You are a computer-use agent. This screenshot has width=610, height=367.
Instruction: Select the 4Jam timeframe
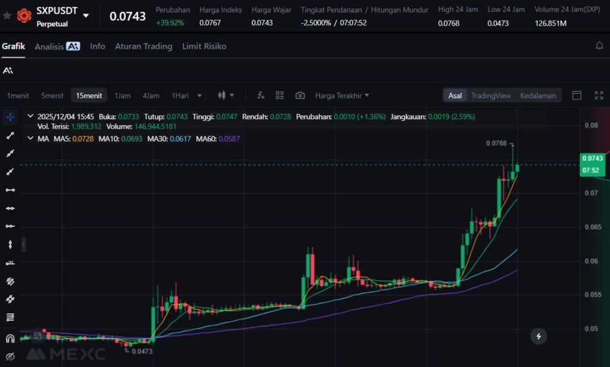(x=151, y=95)
